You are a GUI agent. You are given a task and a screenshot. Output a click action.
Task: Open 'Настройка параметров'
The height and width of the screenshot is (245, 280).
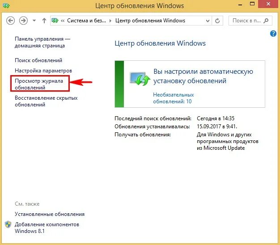43,71
